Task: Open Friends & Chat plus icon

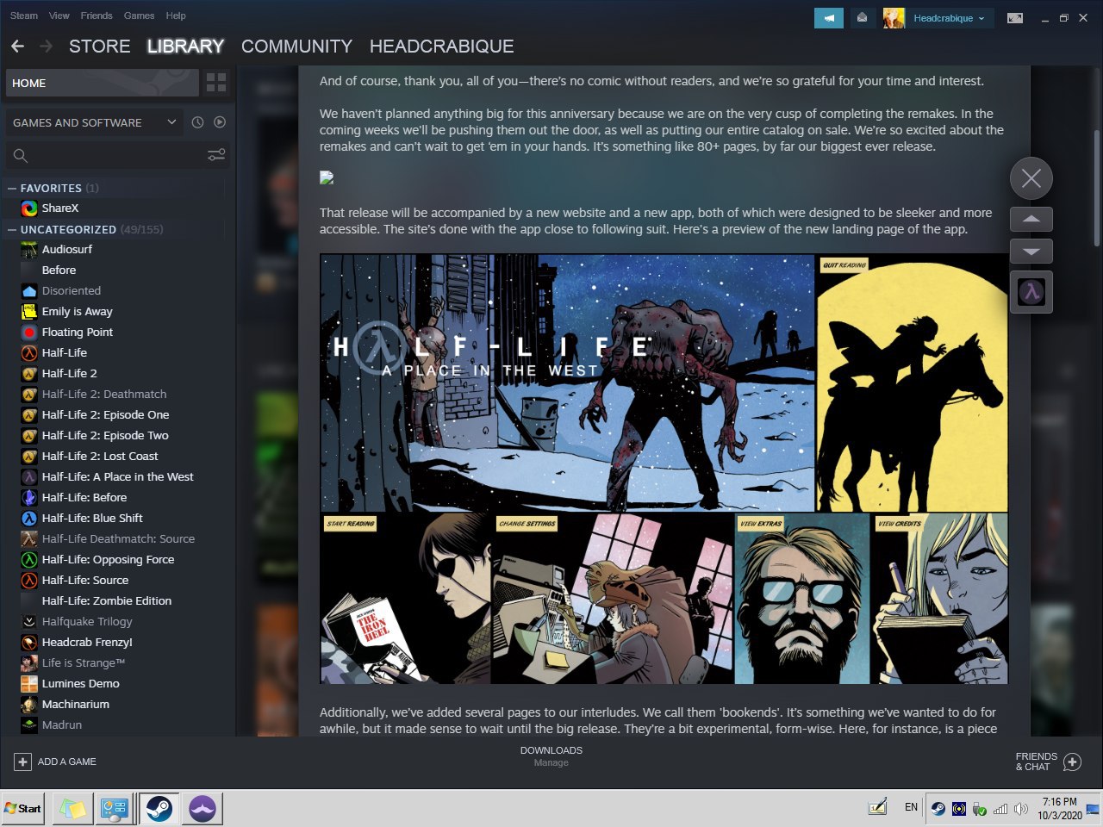Action: tap(1072, 762)
